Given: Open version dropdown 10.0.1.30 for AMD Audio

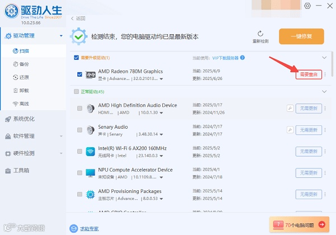Looking at the screenshot, I should [x=161, y=113].
